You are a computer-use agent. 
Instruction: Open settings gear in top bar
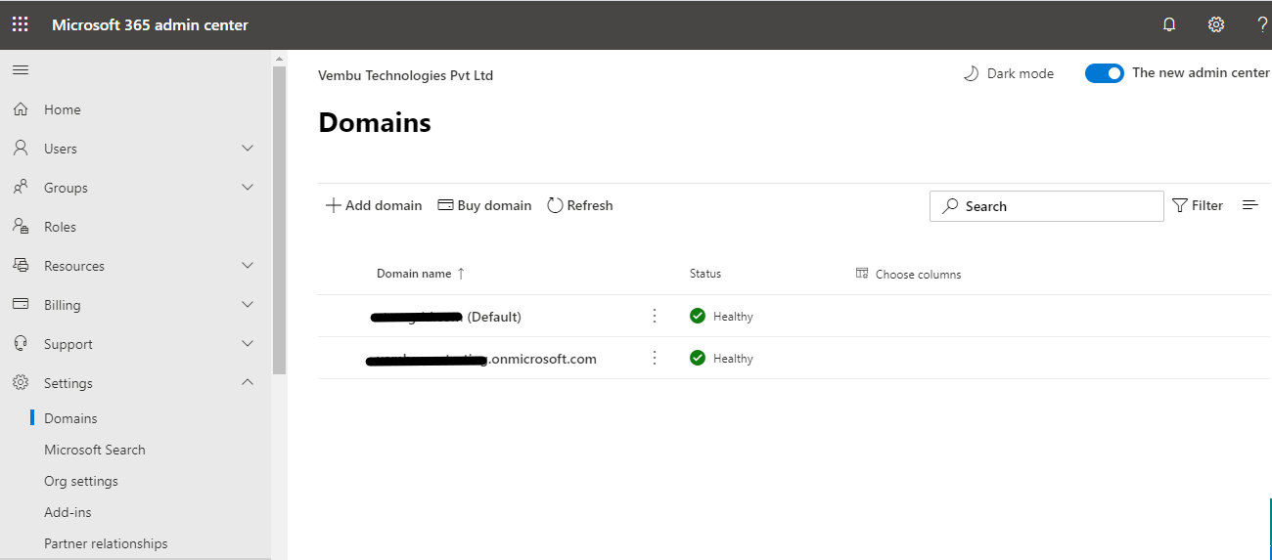(x=1216, y=24)
